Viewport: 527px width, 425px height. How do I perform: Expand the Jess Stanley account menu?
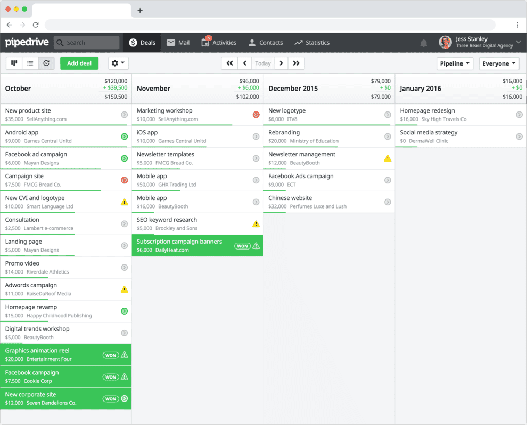(x=518, y=42)
